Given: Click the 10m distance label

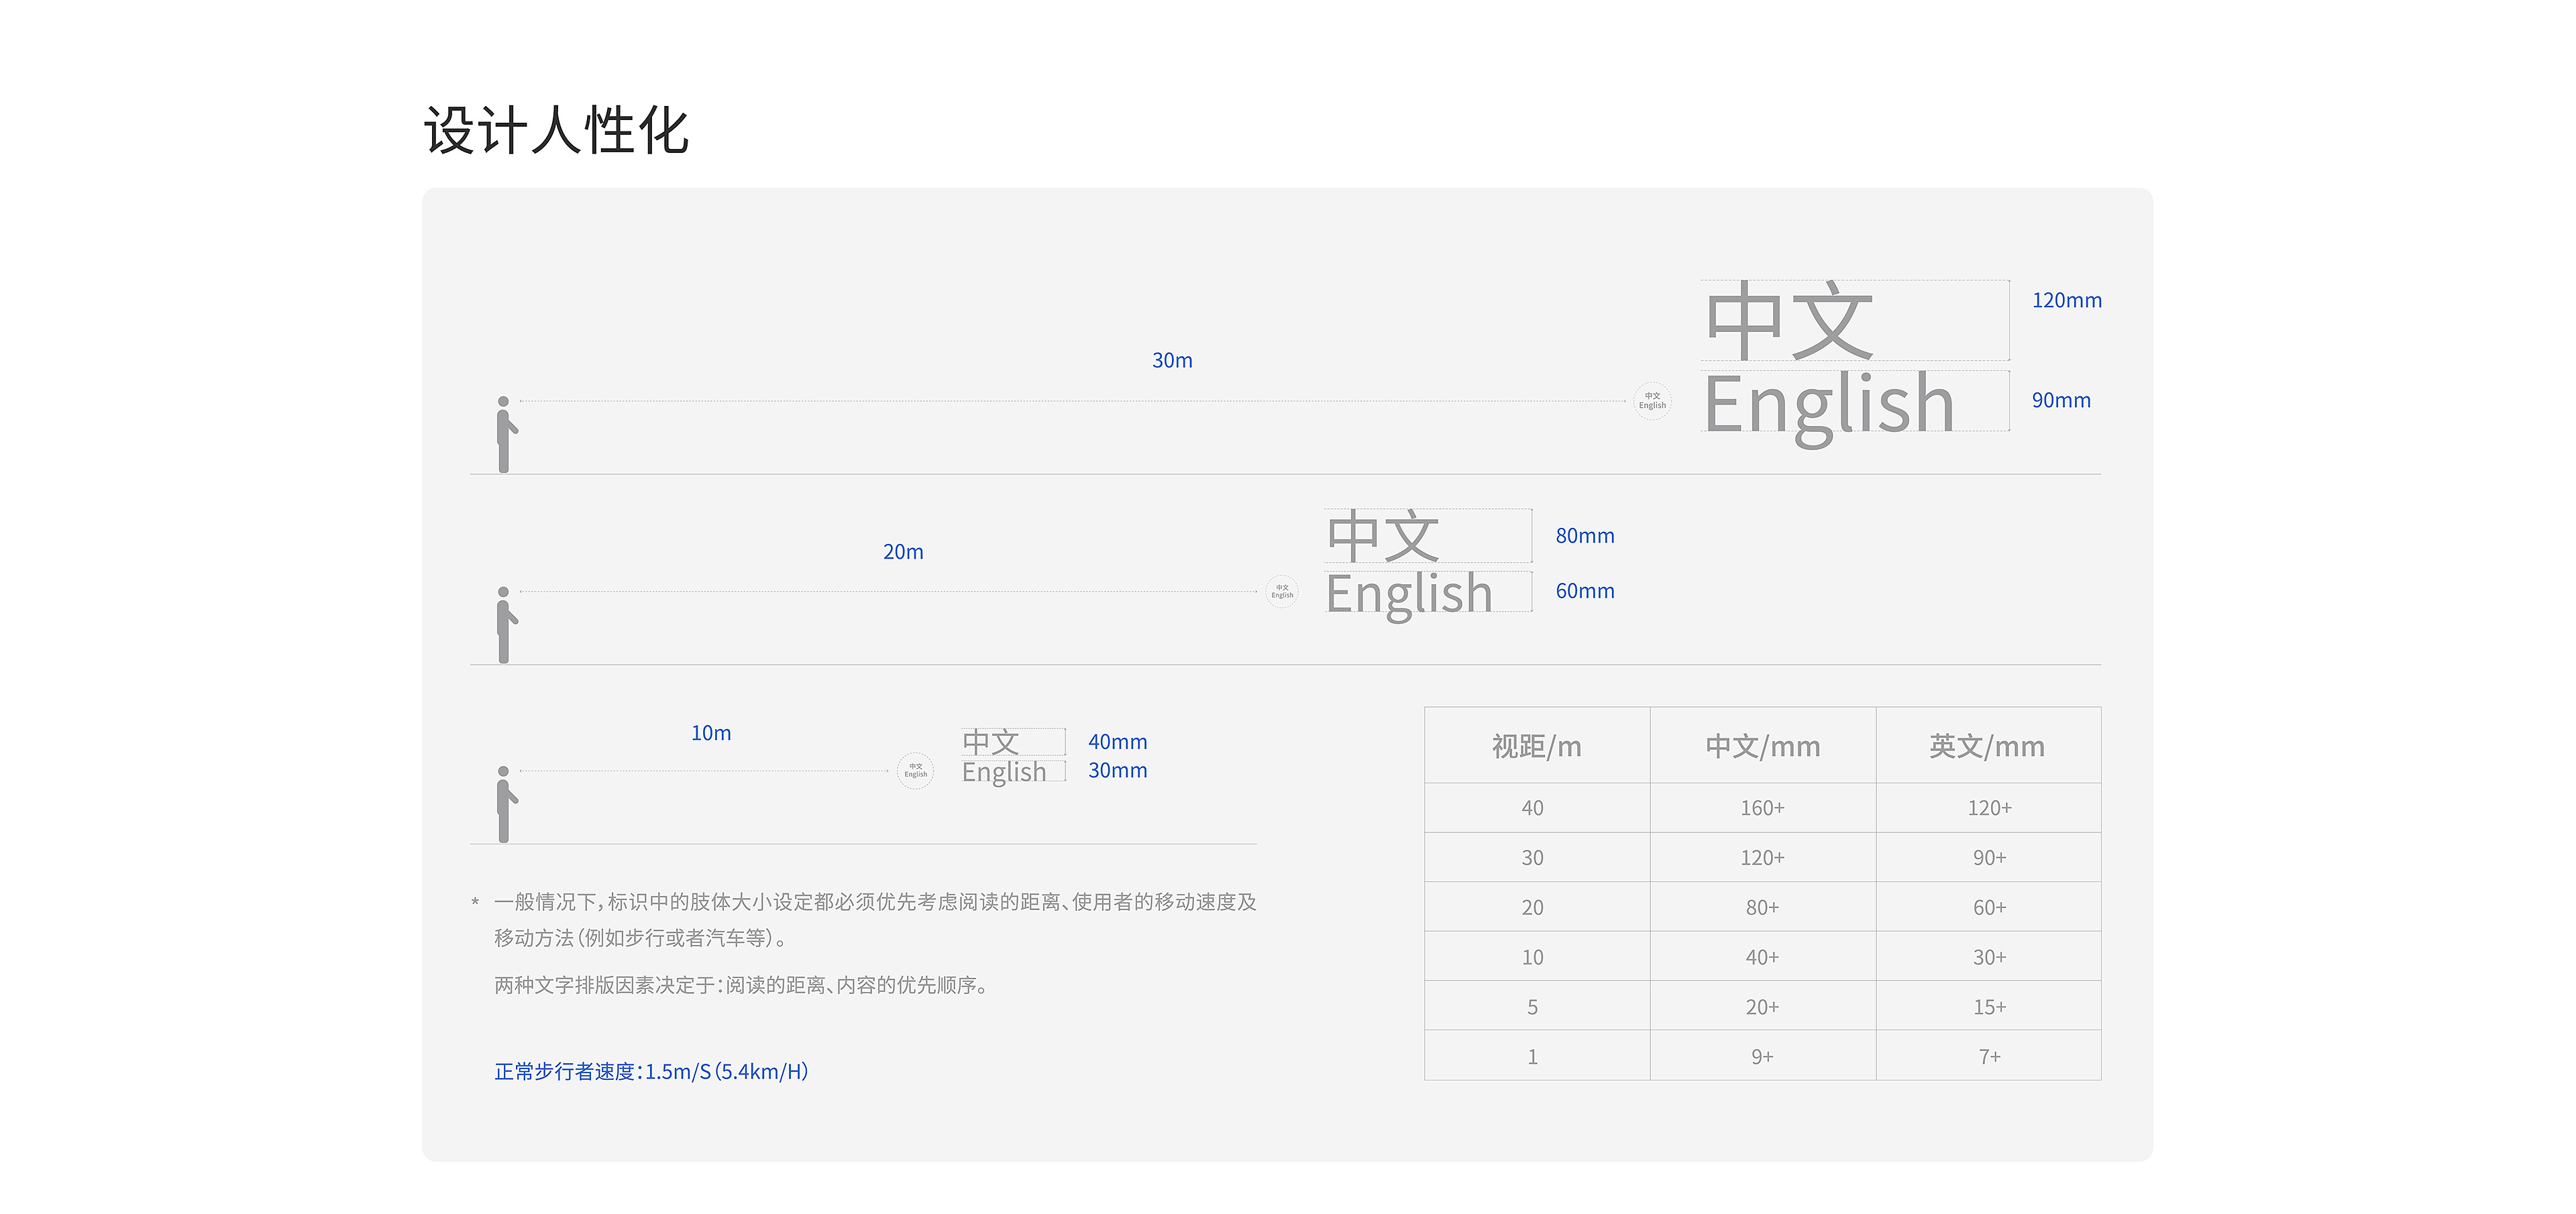Looking at the screenshot, I should (711, 733).
